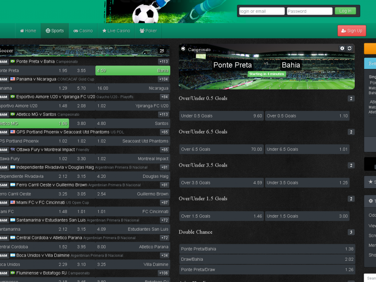Click the Soccer header count 25

point(162,51)
